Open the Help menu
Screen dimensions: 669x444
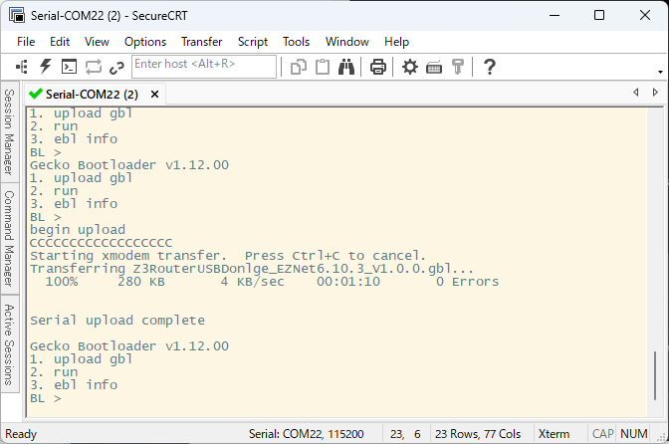[x=397, y=42]
